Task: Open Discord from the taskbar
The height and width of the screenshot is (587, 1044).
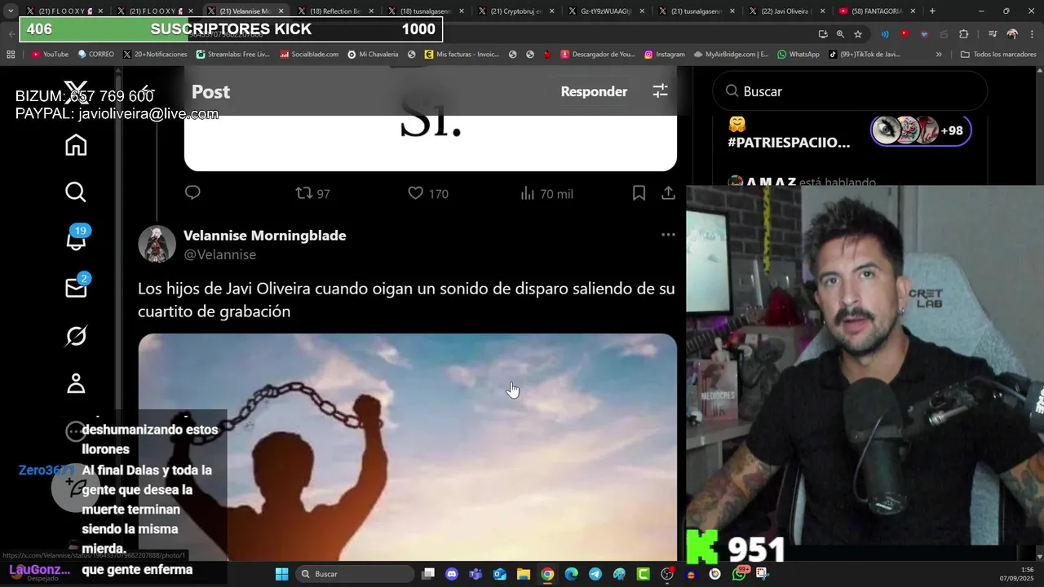Action: [x=452, y=574]
